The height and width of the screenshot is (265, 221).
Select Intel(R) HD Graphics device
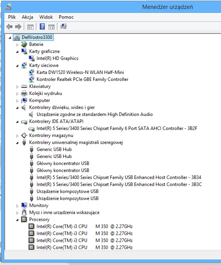(57, 58)
